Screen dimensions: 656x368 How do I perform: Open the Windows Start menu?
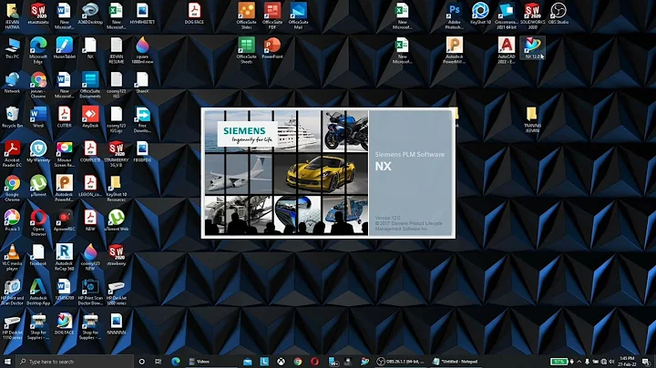click(7, 362)
